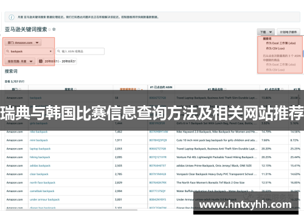The width and height of the screenshot is (304, 220).
Task: Click The North Face Women's Borealis product name
Action: [210, 183]
